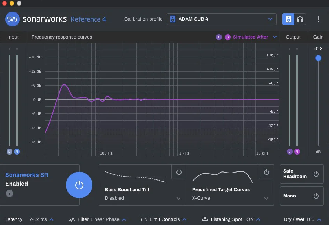
Task: Click the left input level meter
Action: (10, 100)
